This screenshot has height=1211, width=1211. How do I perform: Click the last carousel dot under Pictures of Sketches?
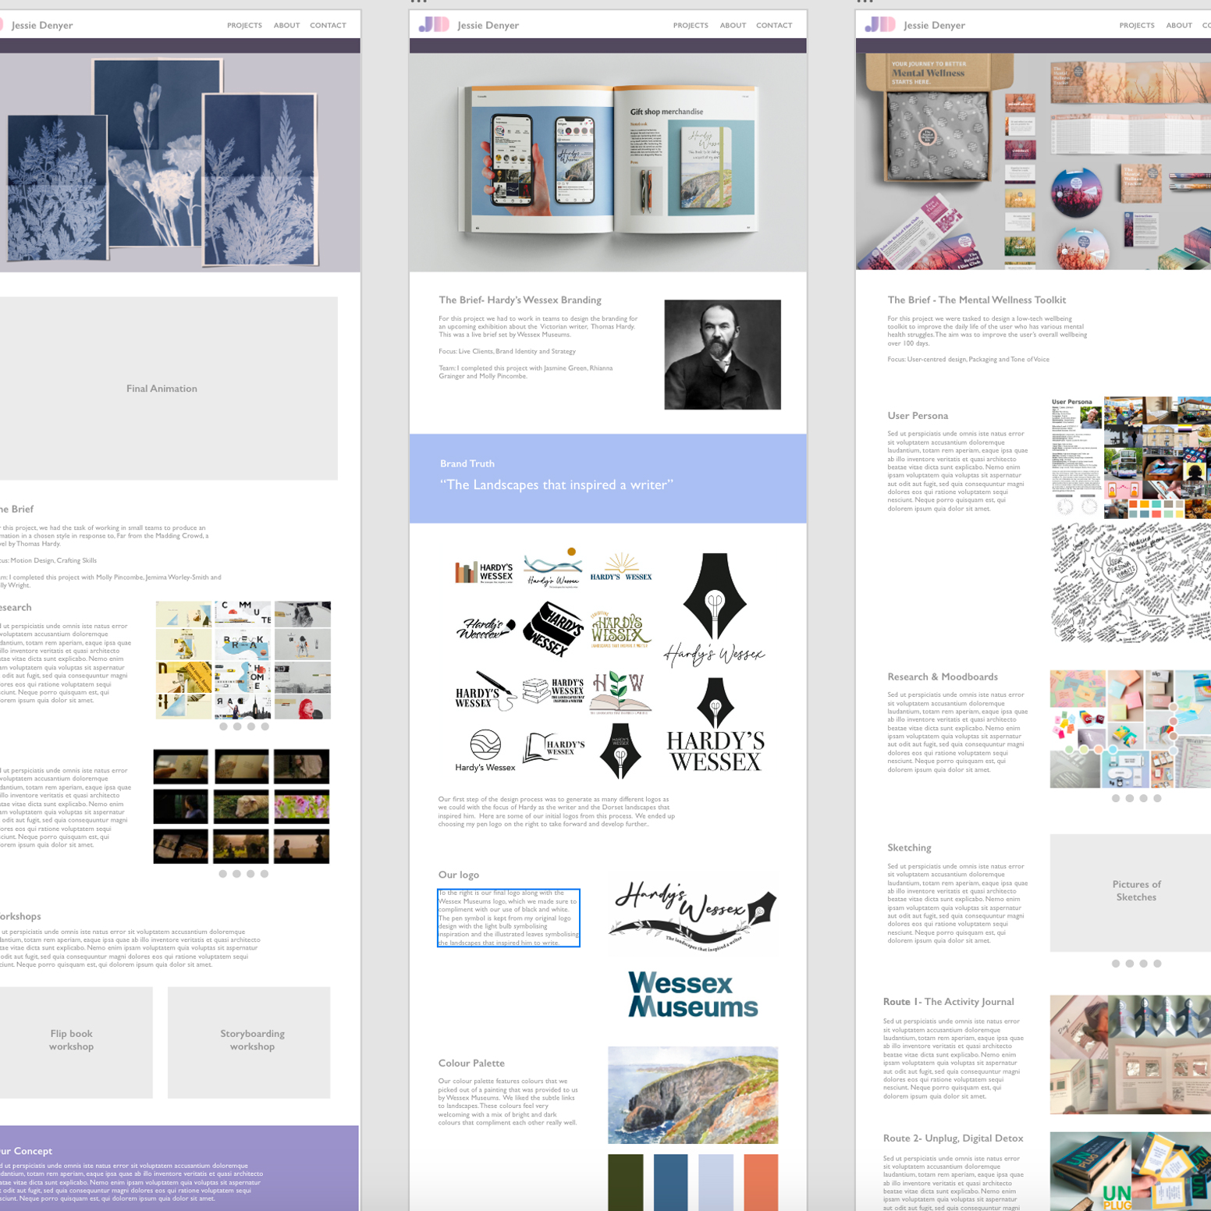(1157, 964)
